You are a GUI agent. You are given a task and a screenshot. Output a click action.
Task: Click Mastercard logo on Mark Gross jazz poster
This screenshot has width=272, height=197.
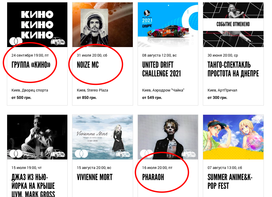coord(16,154)
